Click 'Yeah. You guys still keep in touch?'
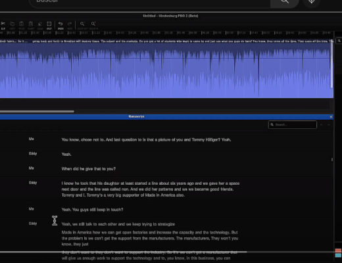Screen dimensions: 342x263 pos(92,210)
